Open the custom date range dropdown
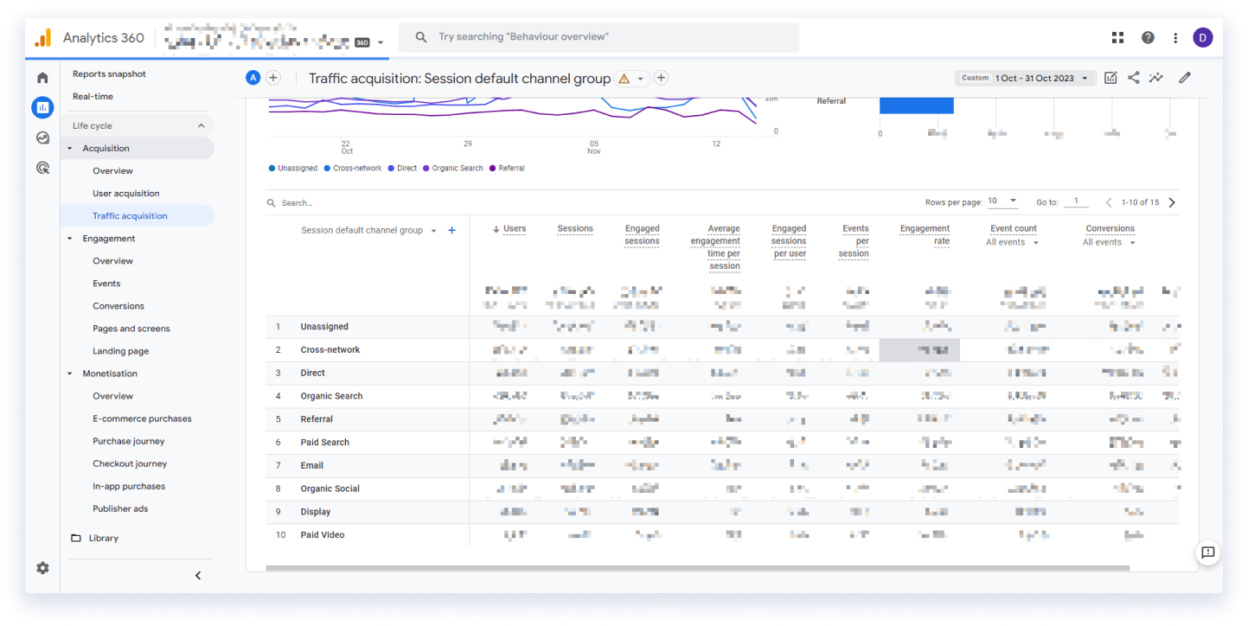1248x626 pixels. (x=1026, y=78)
